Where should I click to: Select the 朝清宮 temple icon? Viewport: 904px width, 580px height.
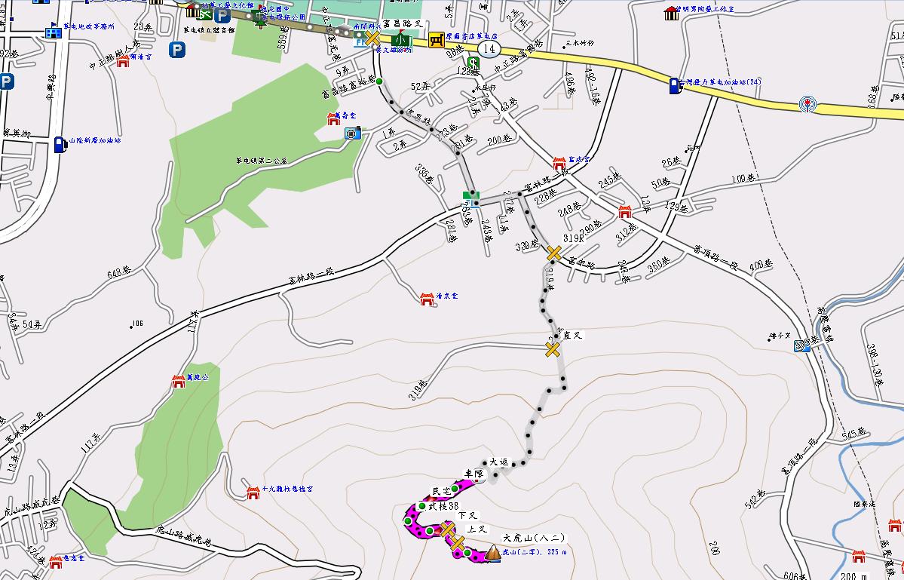click(124, 60)
